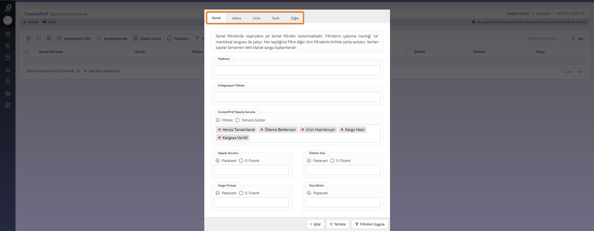The height and width of the screenshot is (231, 594).
Task: Click the ConnectProf chain-link logo in the sidebar
Action: [8, 8]
